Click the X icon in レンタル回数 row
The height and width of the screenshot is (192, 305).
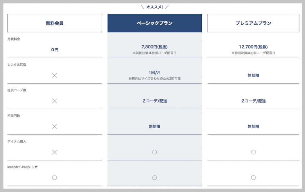[54, 75]
